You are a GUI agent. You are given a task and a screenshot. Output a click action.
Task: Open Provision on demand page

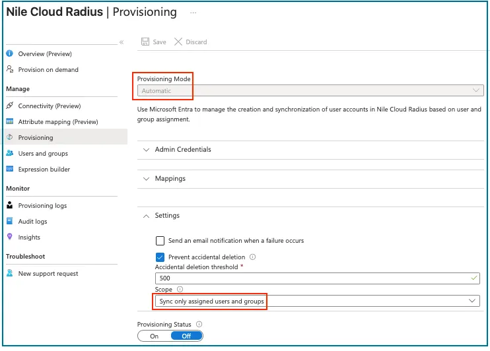48,70
